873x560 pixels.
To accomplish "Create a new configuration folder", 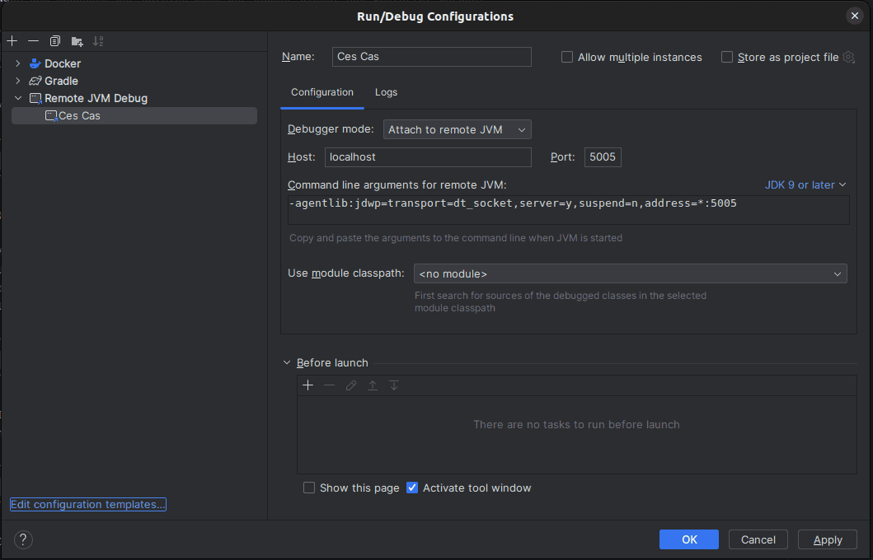I will (77, 41).
